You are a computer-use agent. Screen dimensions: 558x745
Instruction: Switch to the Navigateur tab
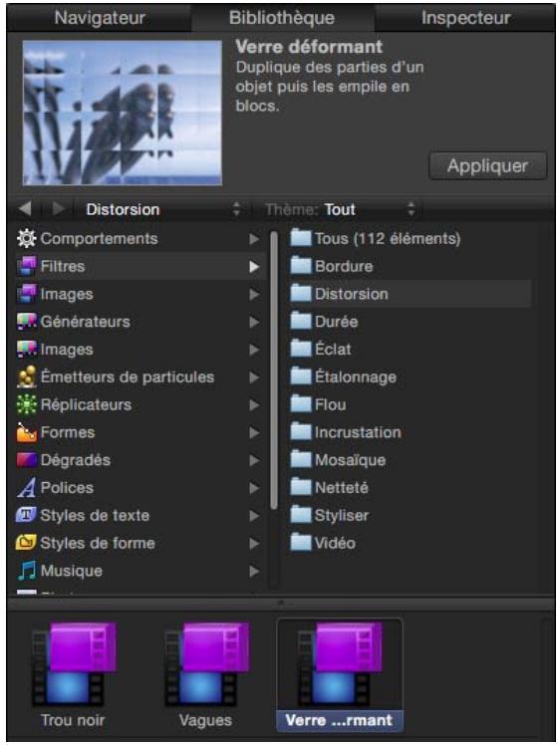coord(100,18)
